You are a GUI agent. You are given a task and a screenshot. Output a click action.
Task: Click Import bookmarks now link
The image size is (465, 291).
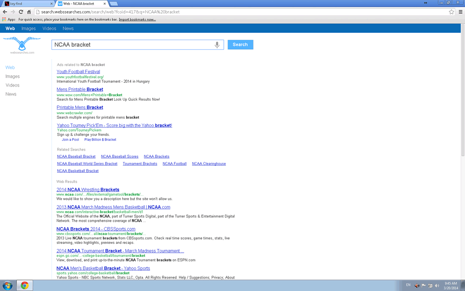coord(137,19)
